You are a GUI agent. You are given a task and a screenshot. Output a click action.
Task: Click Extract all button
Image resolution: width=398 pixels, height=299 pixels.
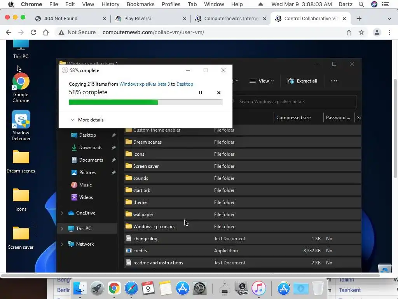point(302,81)
